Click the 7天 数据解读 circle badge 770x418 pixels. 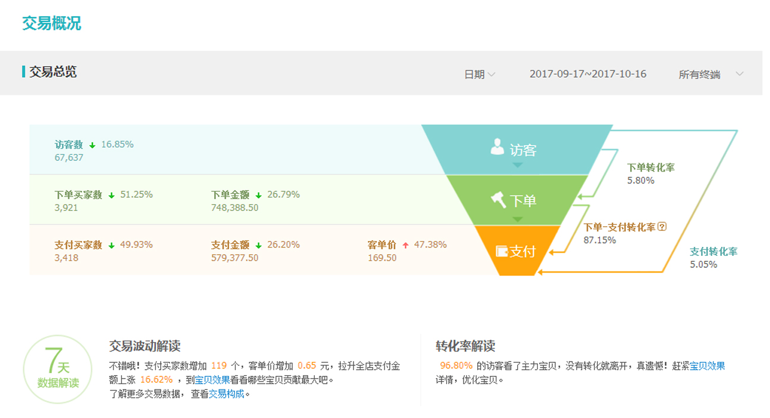coord(58,370)
